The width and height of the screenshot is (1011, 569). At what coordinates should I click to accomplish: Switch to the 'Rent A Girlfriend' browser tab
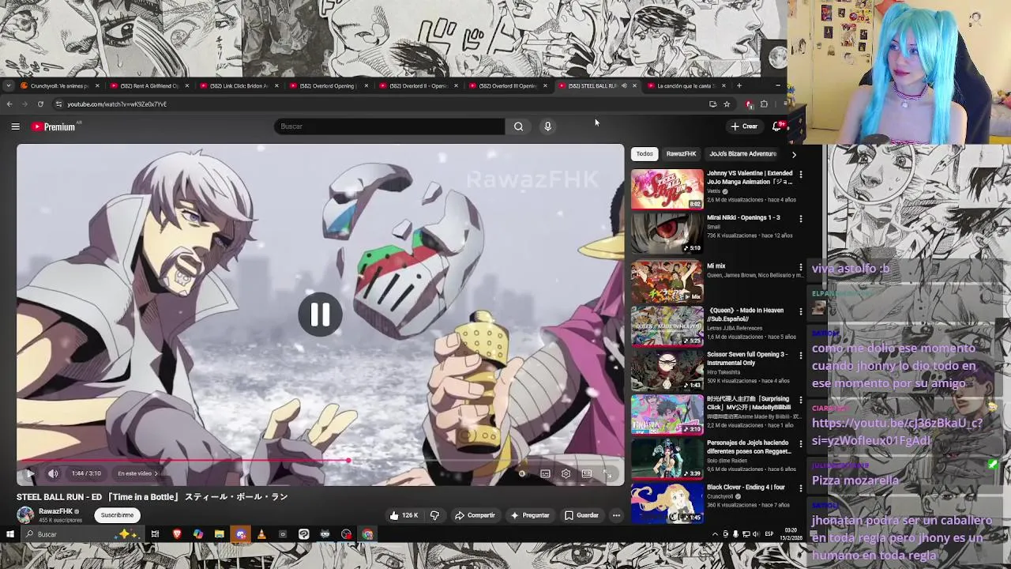point(148,85)
